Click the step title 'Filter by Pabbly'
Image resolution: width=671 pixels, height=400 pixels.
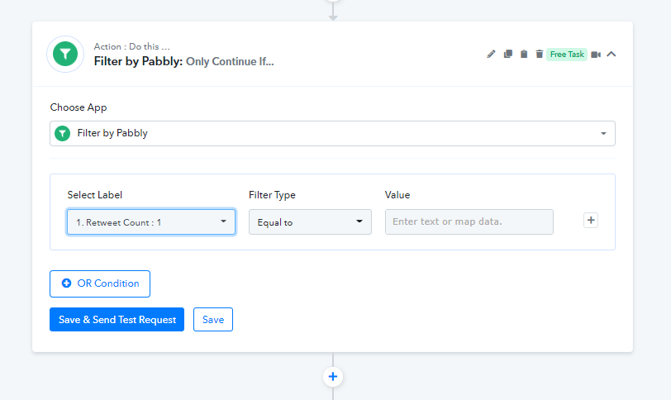pyautogui.click(x=138, y=61)
